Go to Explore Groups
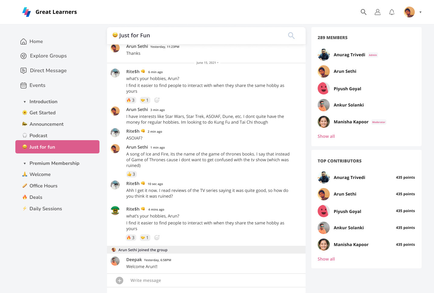 48,56
